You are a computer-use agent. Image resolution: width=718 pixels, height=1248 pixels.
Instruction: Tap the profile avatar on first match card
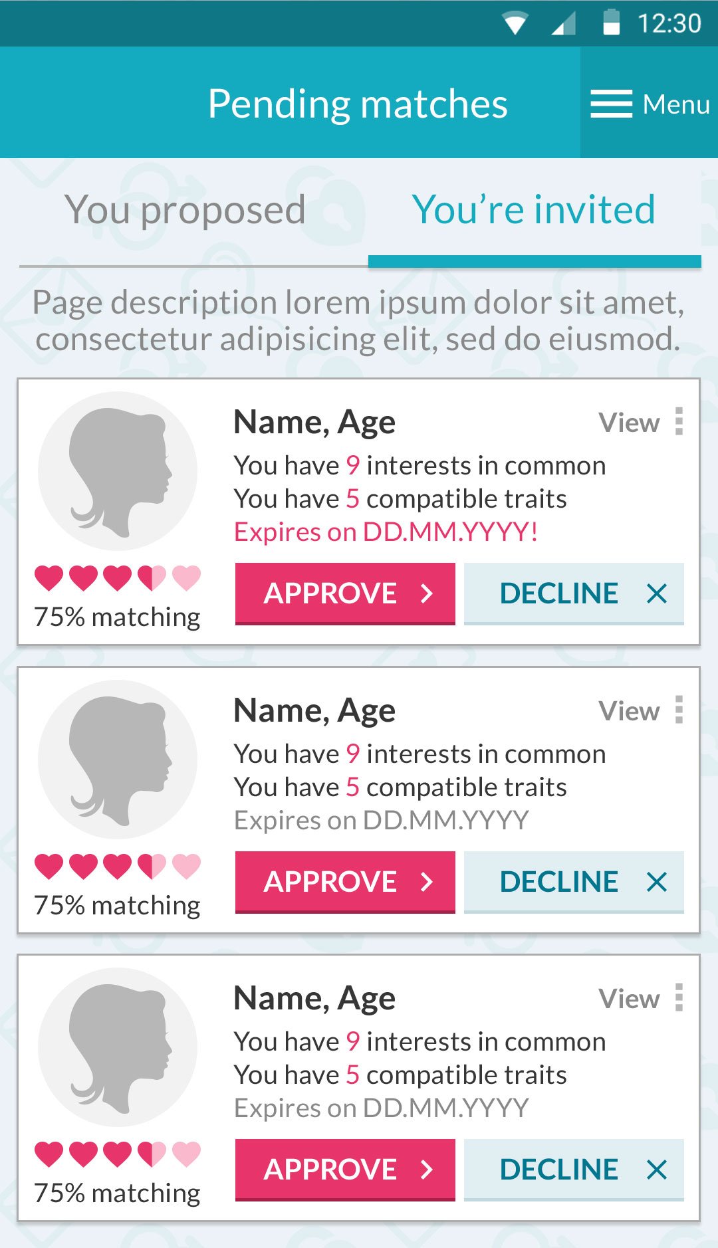pos(118,471)
